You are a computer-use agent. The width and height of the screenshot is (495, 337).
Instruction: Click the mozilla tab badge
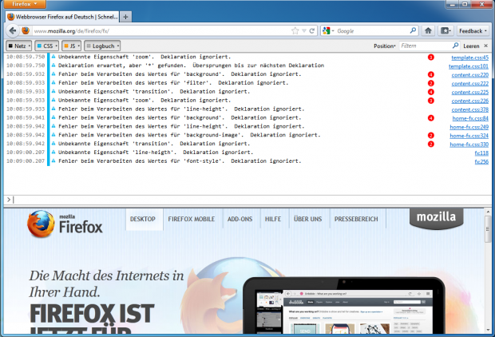[436, 217]
